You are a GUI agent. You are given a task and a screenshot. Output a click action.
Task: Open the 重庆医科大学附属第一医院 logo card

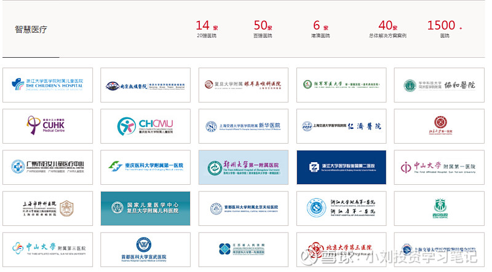[145, 168]
